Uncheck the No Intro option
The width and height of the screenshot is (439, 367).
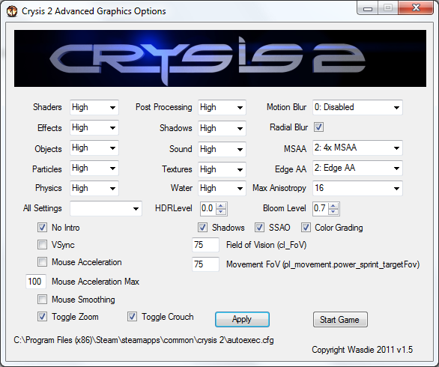(42, 227)
